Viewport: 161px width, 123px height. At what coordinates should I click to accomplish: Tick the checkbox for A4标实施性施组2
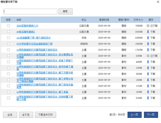tap(9, 31)
